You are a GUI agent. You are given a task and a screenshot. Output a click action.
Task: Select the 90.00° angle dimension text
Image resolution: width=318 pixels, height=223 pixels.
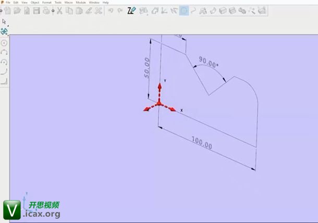click(209, 62)
